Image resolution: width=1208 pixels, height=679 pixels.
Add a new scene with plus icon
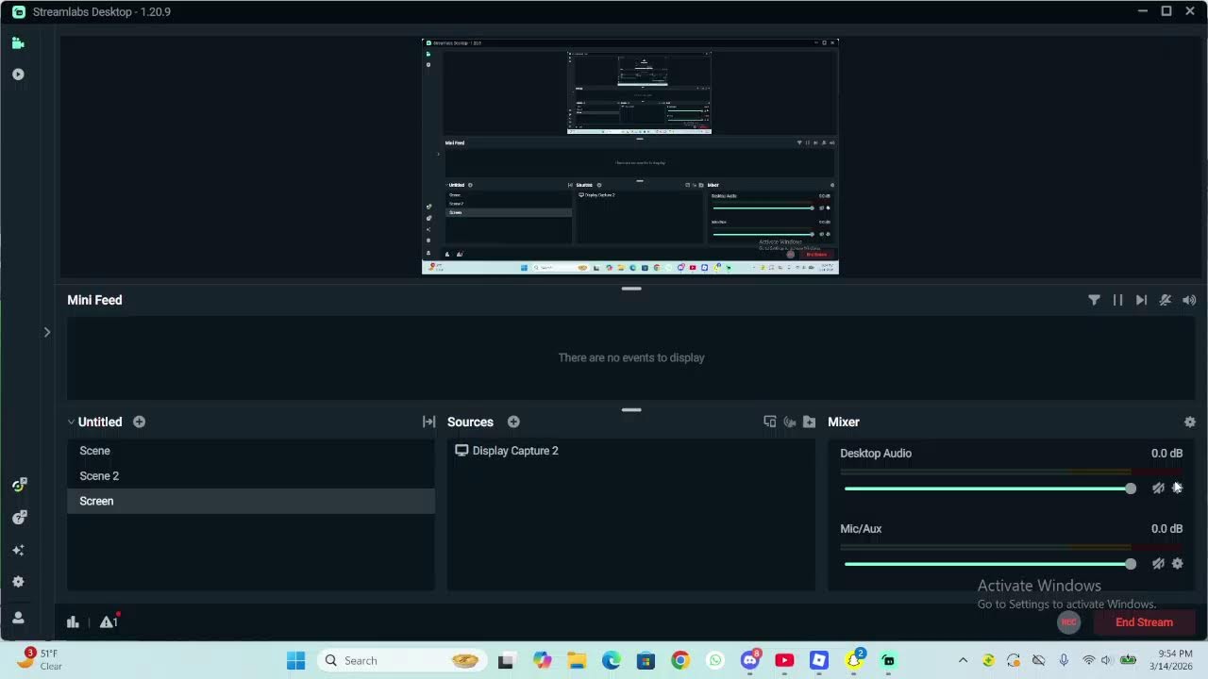coord(139,422)
